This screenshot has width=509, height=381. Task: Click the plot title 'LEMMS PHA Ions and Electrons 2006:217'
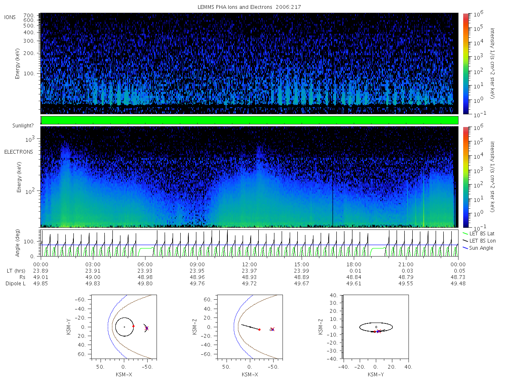click(x=249, y=7)
